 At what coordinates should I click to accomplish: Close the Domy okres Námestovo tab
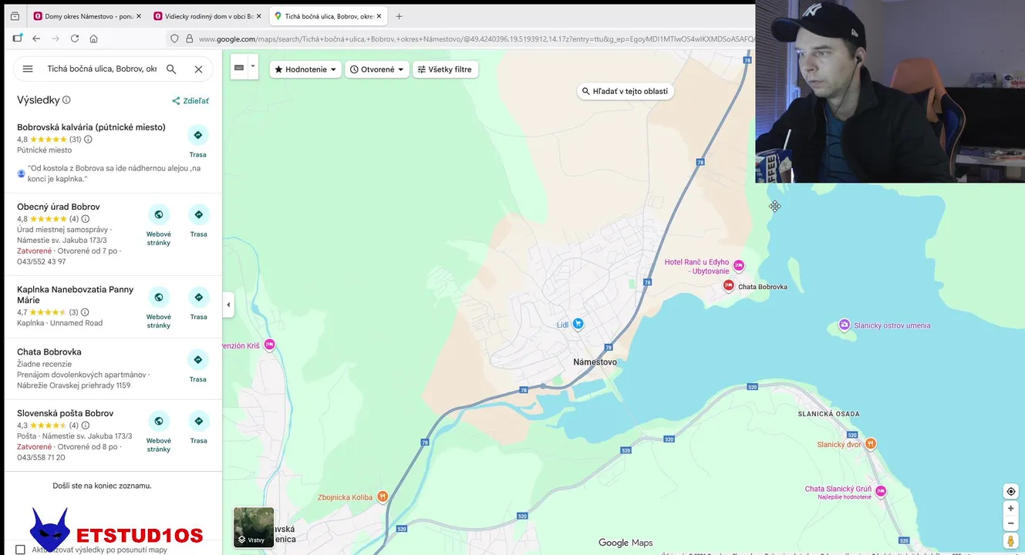[x=139, y=16]
